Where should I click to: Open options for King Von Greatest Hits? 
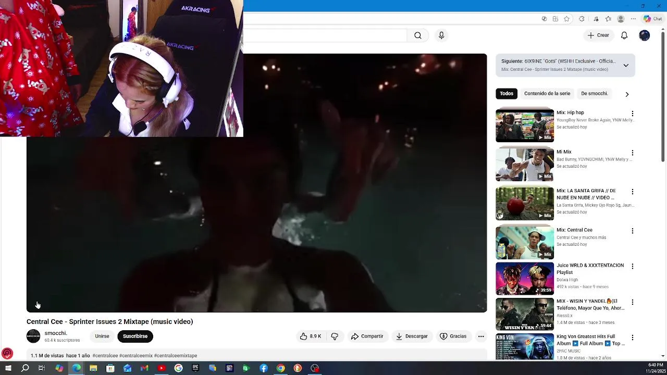point(633,337)
